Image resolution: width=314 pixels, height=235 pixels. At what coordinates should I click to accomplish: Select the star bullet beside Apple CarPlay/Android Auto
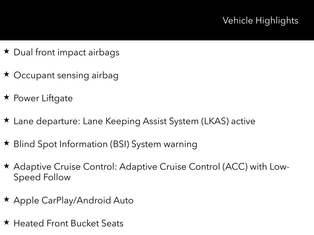pyautogui.click(x=7, y=200)
